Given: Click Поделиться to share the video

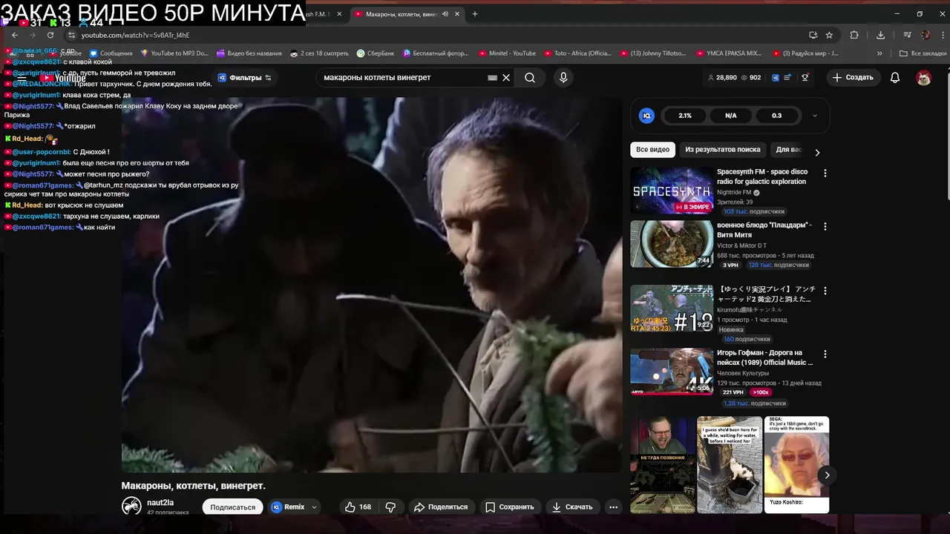Looking at the screenshot, I should pos(441,507).
